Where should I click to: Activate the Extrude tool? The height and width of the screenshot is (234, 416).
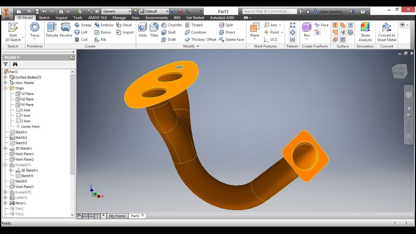tap(52, 30)
